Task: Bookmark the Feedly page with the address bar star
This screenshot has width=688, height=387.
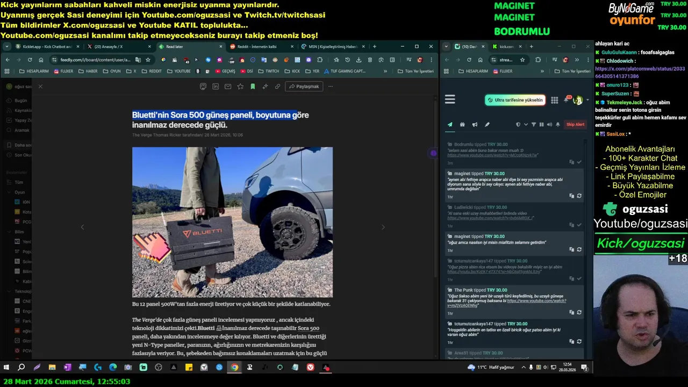Action: pos(148,60)
